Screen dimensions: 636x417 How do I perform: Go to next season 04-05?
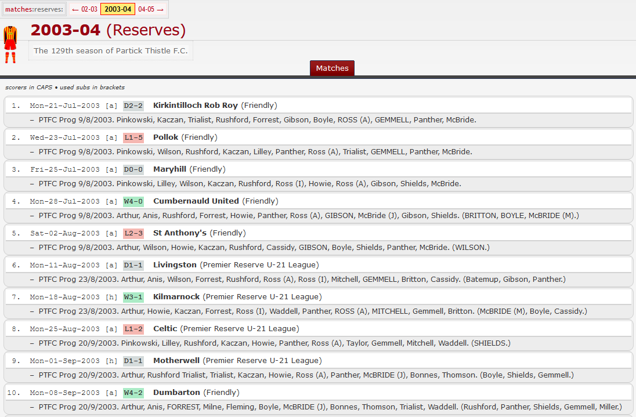(151, 9)
